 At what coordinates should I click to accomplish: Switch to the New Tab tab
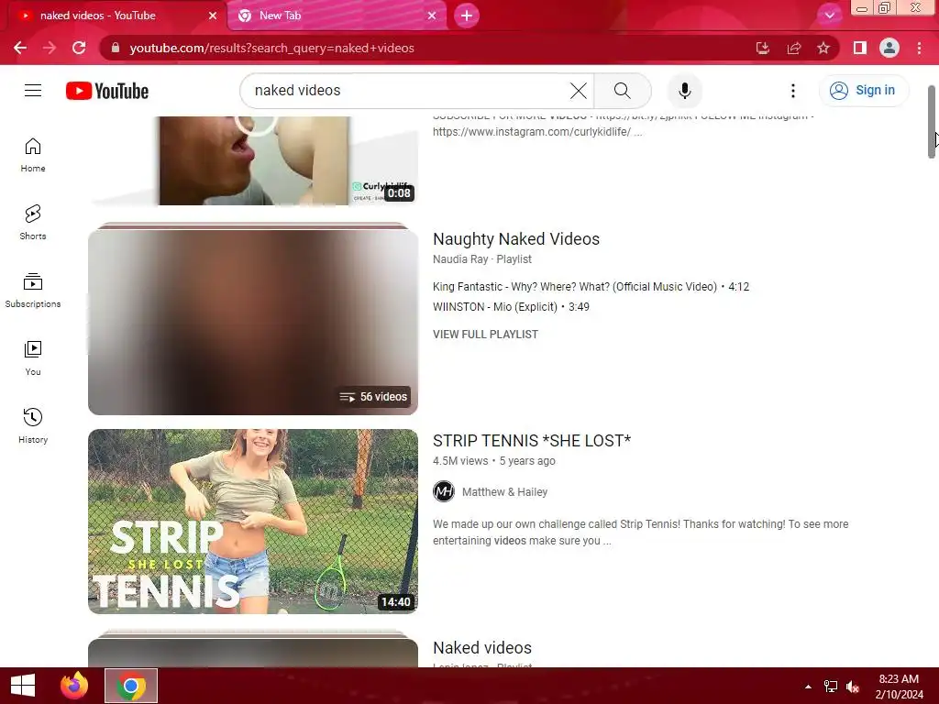pos(337,16)
